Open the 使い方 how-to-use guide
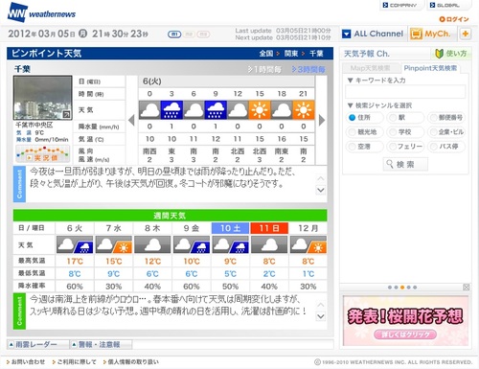 click(451, 54)
